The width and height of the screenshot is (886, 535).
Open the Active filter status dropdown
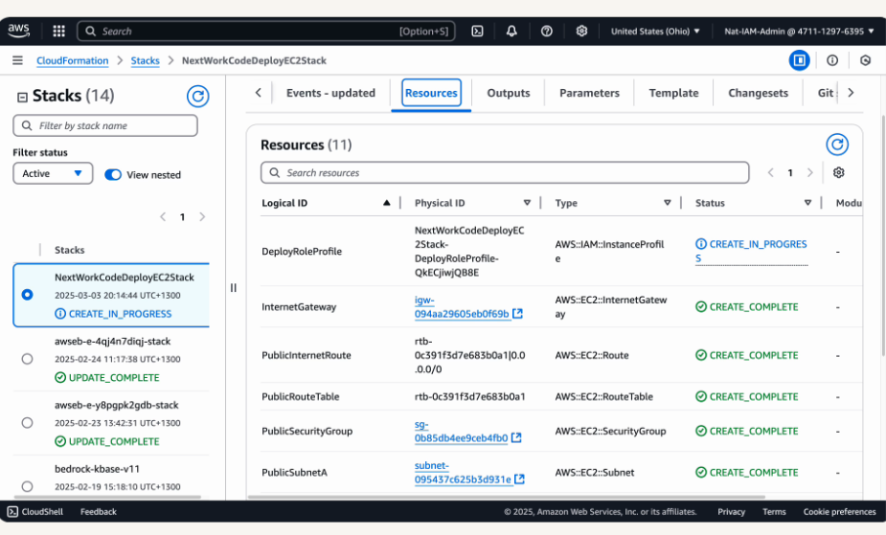tap(53, 173)
